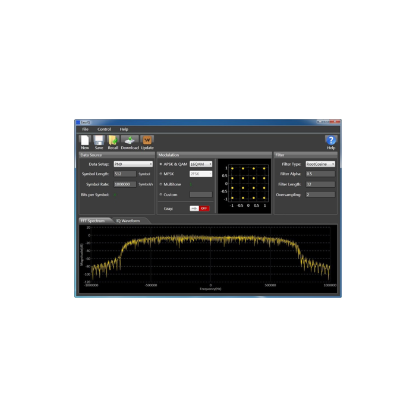Image resolution: width=416 pixels, height=416 pixels.
Task: Click the Filter Alpha input field
Action: pyautogui.click(x=320, y=174)
